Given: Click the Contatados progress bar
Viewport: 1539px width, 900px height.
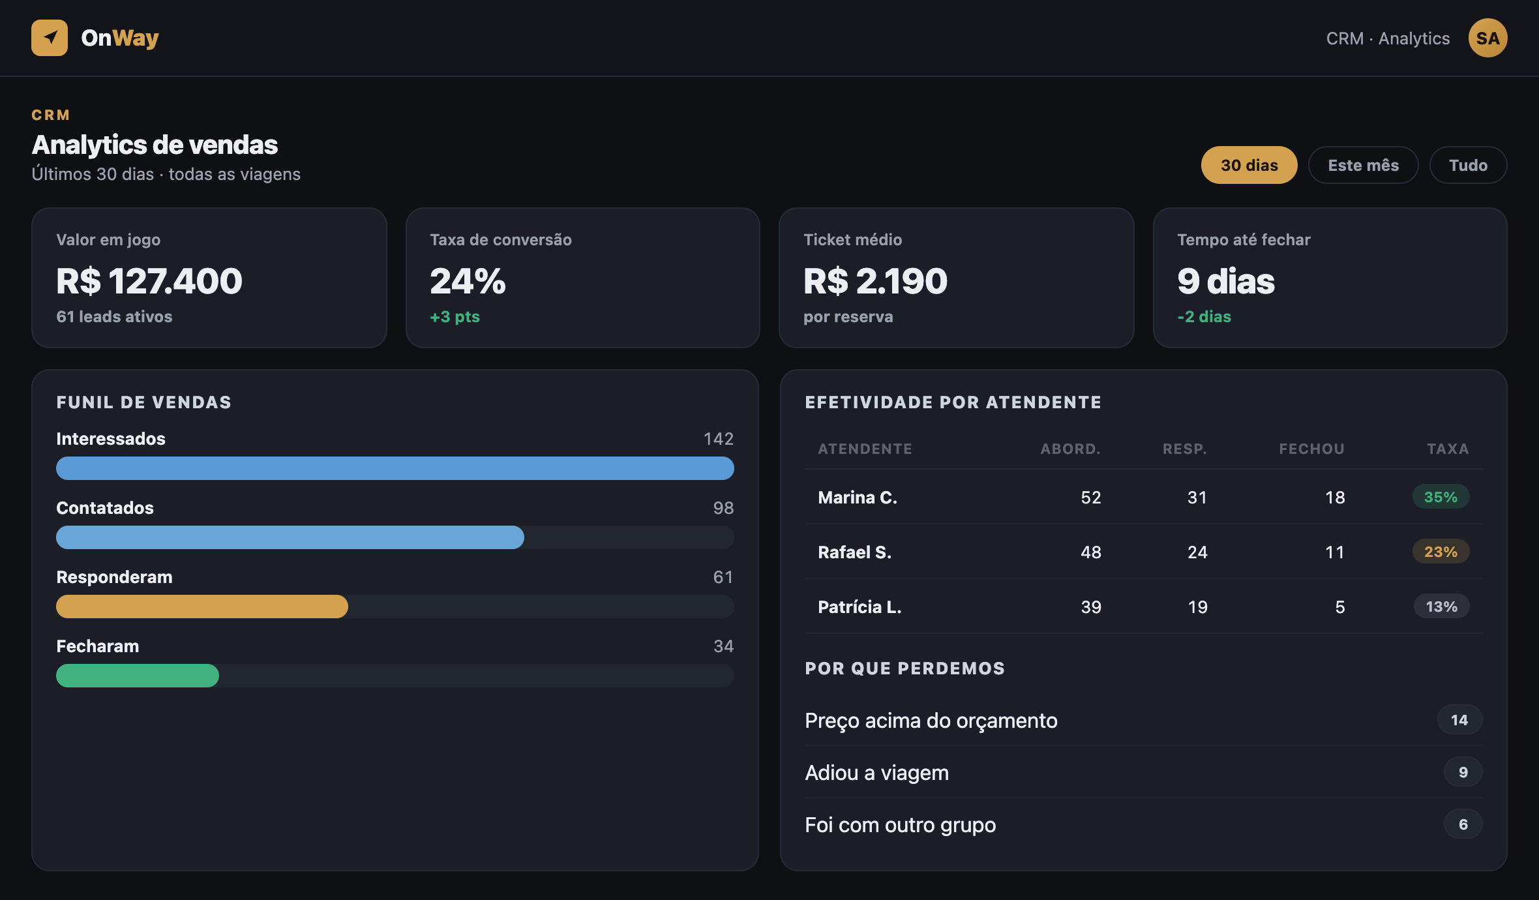Looking at the screenshot, I should (x=395, y=537).
